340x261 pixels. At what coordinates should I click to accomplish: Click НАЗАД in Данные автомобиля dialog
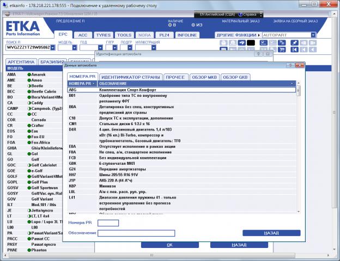click(x=271, y=233)
